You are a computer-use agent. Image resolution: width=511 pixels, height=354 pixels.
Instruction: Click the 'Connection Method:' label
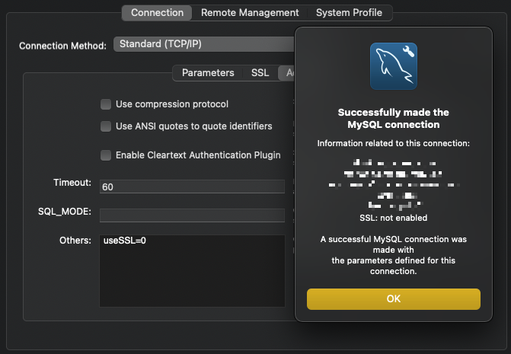[62, 46]
